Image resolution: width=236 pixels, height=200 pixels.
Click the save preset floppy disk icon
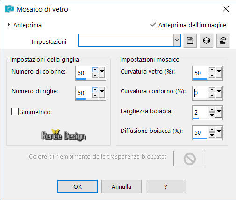[190, 41]
